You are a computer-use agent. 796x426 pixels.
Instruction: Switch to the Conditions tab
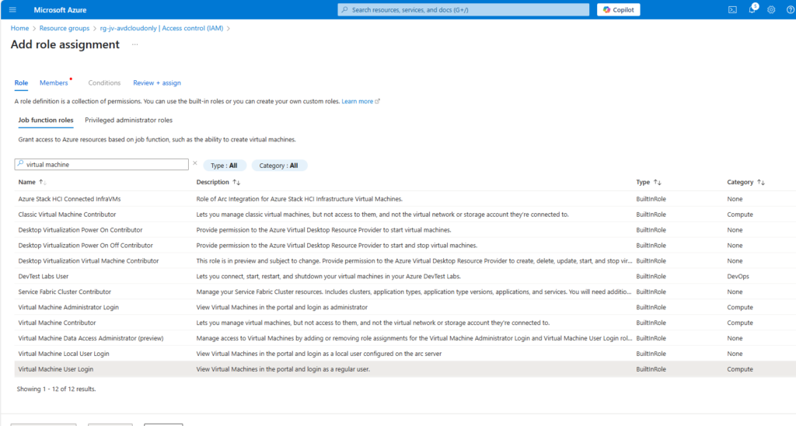coord(105,82)
